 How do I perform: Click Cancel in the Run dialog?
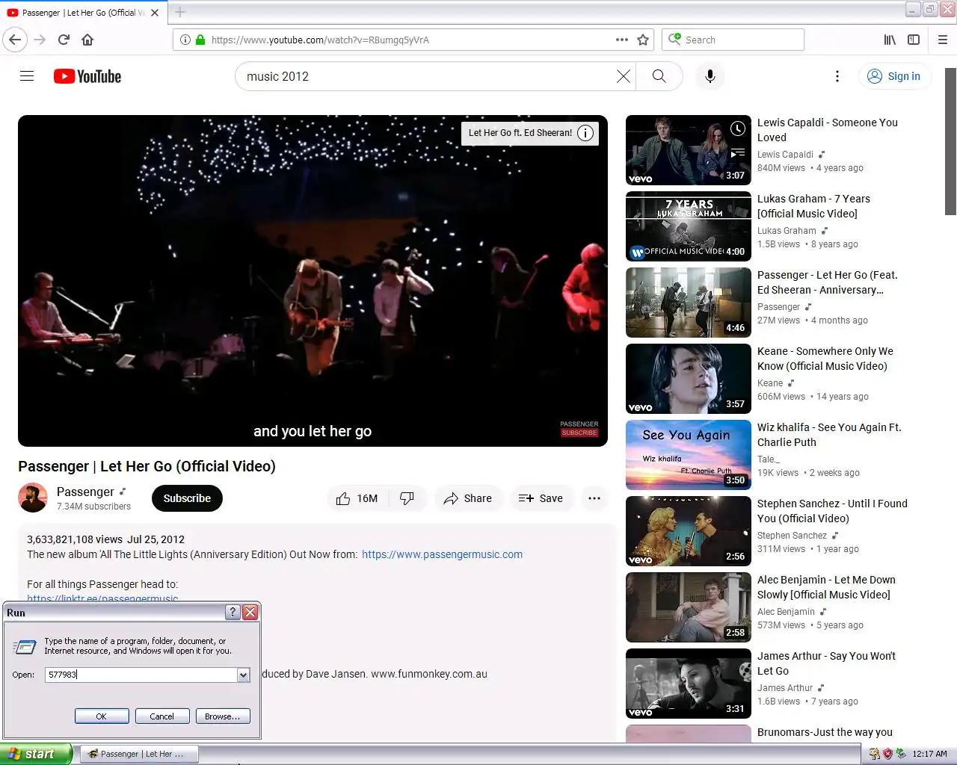click(x=161, y=716)
